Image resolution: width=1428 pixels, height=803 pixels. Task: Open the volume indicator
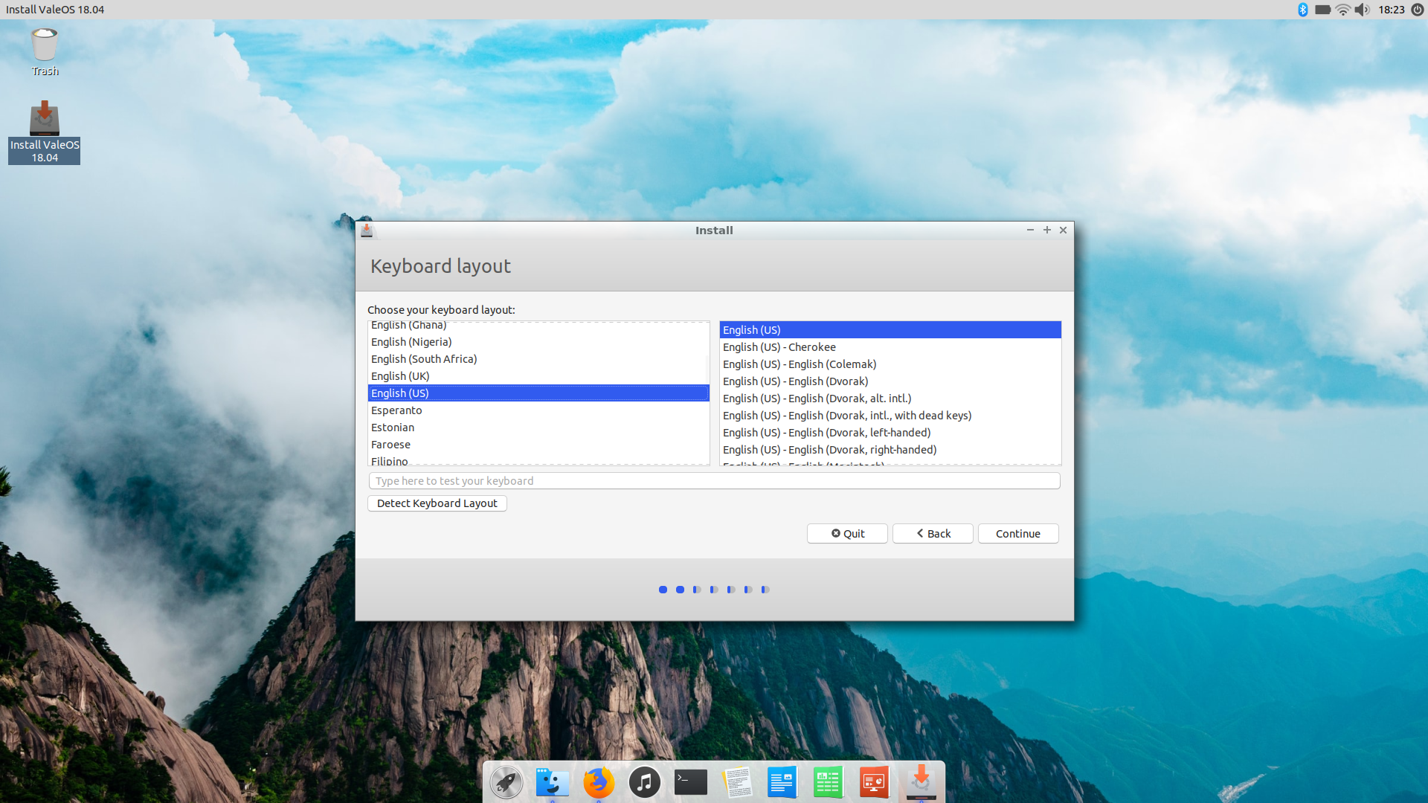click(x=1362, y=10)
